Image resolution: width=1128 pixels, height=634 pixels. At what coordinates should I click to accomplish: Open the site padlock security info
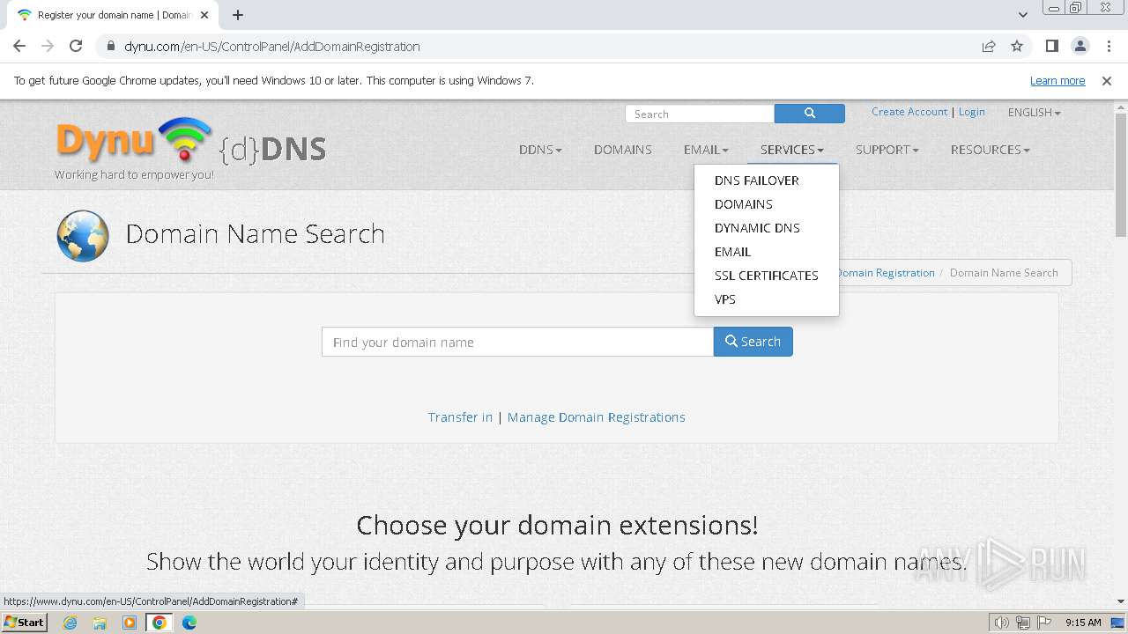(111, 46)
